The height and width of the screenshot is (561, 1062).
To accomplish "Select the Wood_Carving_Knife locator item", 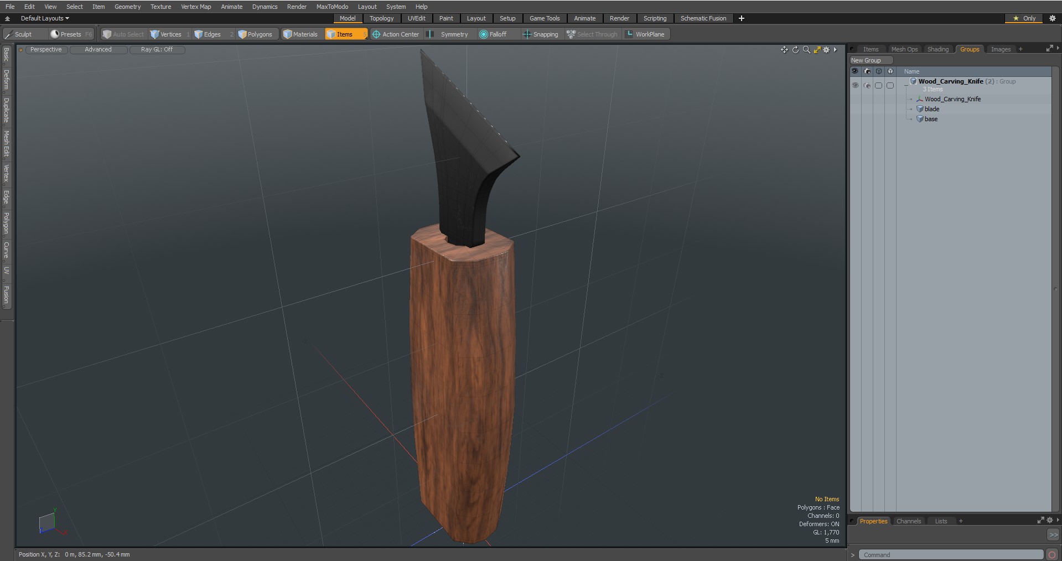I will (x=952, y=99).
